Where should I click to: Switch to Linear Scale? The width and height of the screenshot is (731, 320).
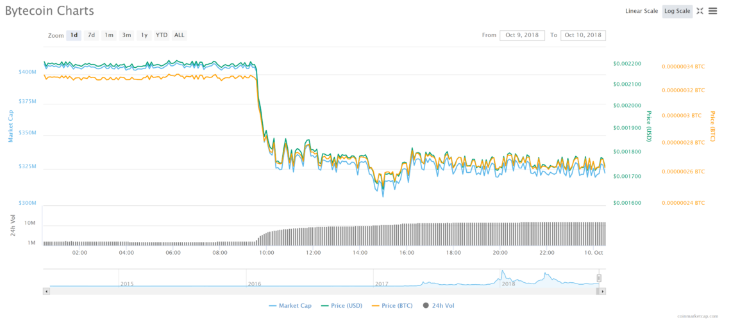click(x=641, y=11)
